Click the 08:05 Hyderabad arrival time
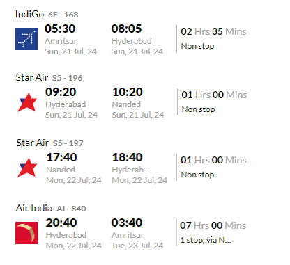 click(126, 29)
